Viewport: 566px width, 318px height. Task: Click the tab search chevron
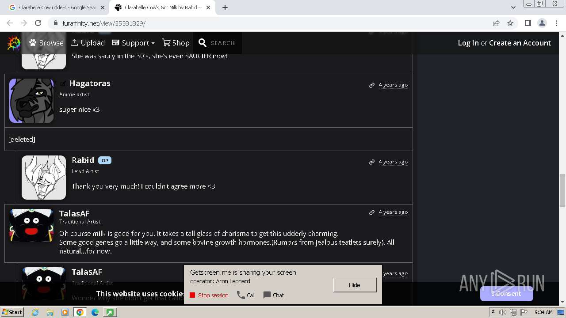[x=513, y=8]
